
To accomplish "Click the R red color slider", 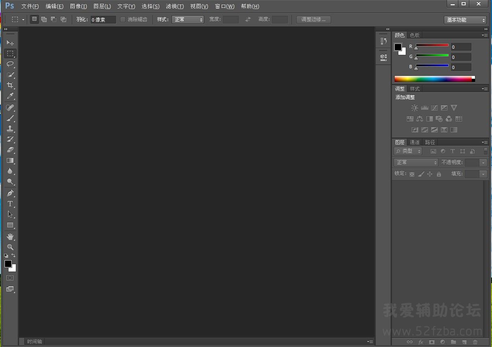I will [x=432, y=45].
